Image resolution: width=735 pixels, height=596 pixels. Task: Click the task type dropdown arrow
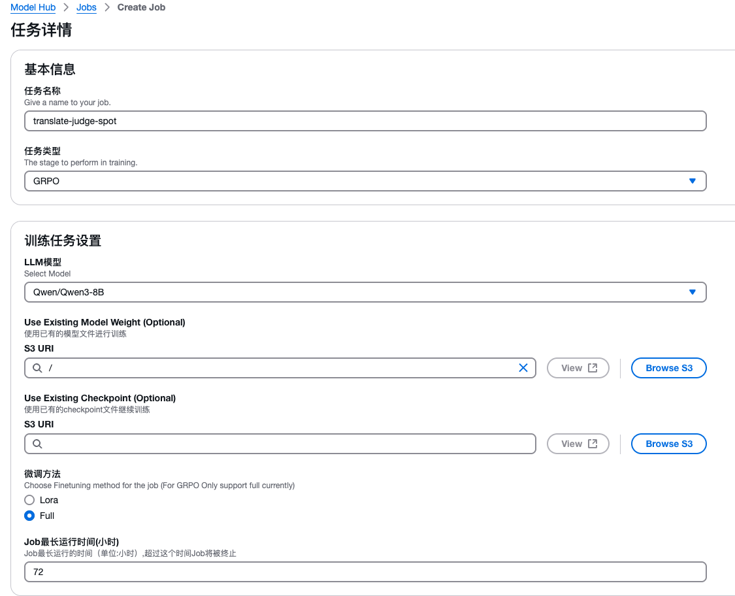pos(693,181)
